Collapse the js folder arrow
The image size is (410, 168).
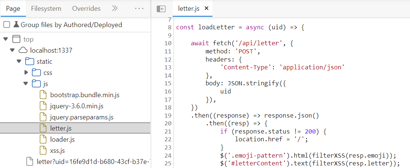tap(26, 83)
